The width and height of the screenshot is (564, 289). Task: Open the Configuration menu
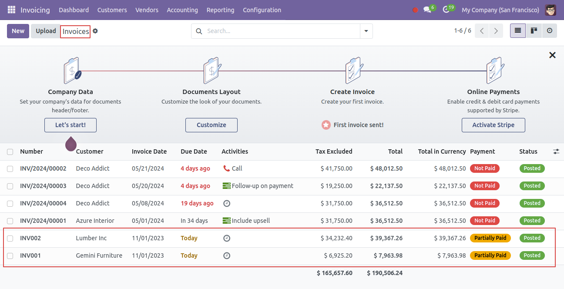coord(262,10)
